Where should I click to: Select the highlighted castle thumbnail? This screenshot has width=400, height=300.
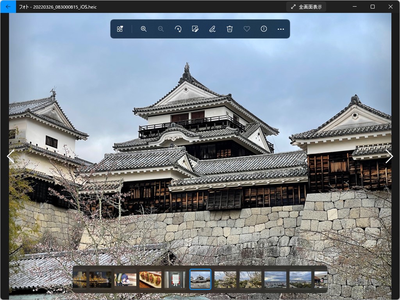pyautogui.click(x=200, y=279)
